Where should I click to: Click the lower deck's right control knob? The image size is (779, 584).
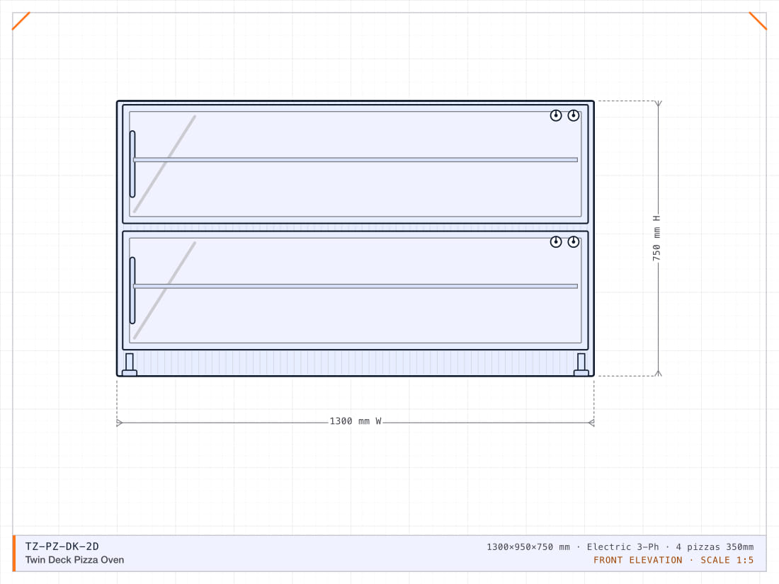click(x=574, y=242)
